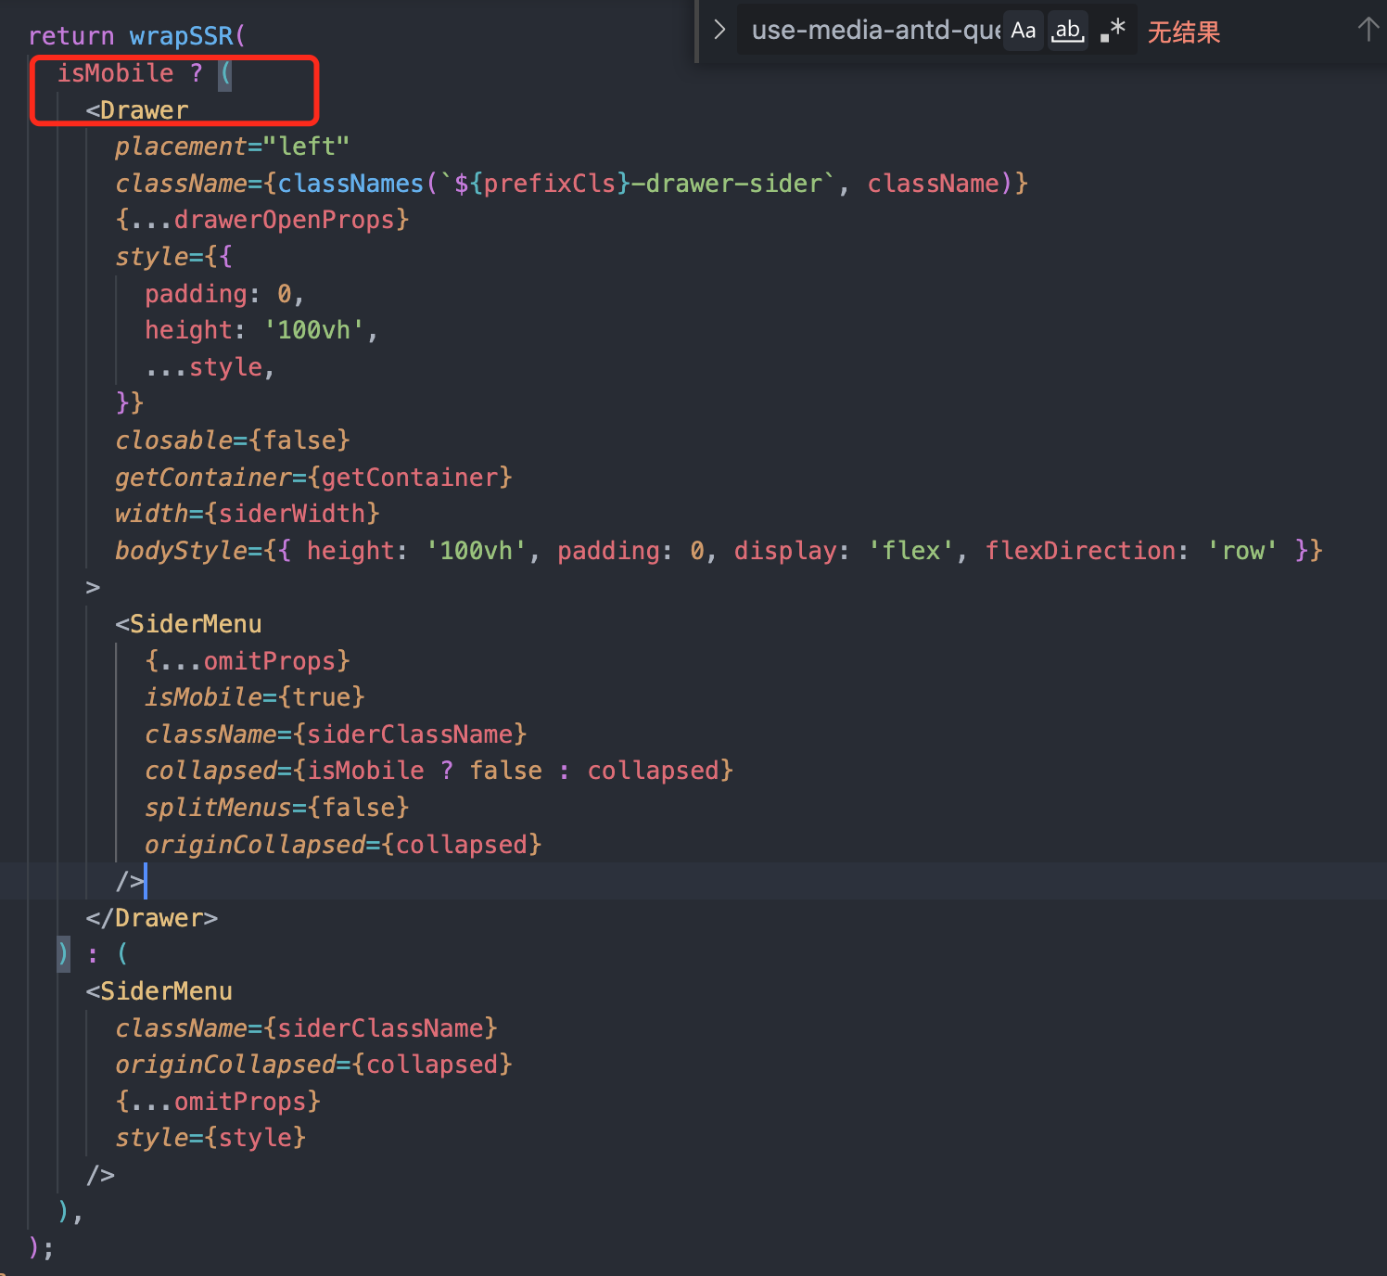Click the '{...omitProps}' line above style={style}
The height and width of the screenshot is (1276, 1387).
[218, 1102]
